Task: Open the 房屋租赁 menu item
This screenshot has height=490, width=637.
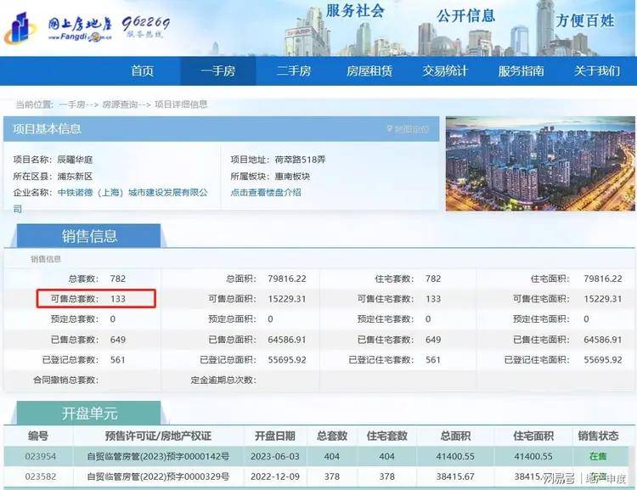Action: pos(369,70)
